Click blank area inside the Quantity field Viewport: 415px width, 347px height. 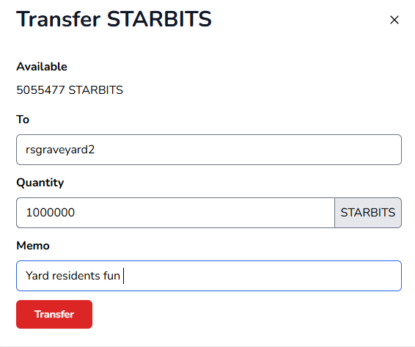click(x=204, y=213)
